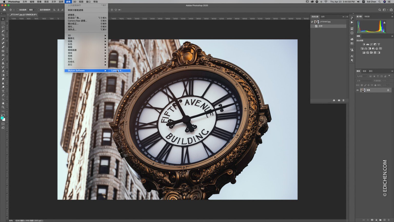
Task: Select the Pen tool
Action: click(3, 95)
